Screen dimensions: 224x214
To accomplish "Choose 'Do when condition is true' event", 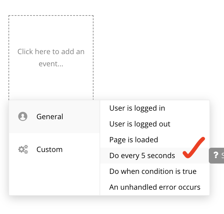I will coord(153,171).
